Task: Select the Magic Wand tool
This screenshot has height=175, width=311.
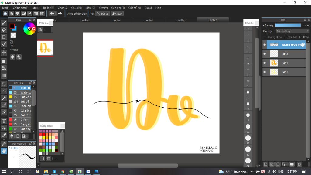Action: [x=4, y=98]
